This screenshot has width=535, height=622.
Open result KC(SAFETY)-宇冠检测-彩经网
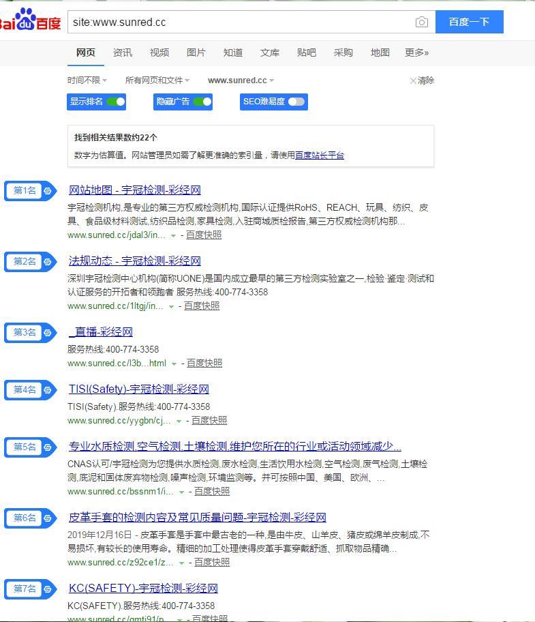(x=143, y=589)
